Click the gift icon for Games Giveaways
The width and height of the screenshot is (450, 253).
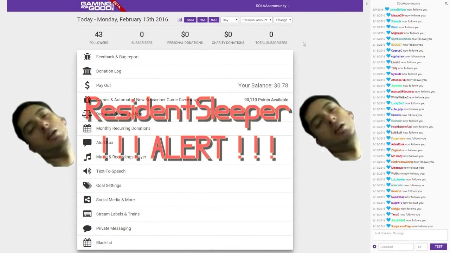pyautogui.click(x=87, y=100)
